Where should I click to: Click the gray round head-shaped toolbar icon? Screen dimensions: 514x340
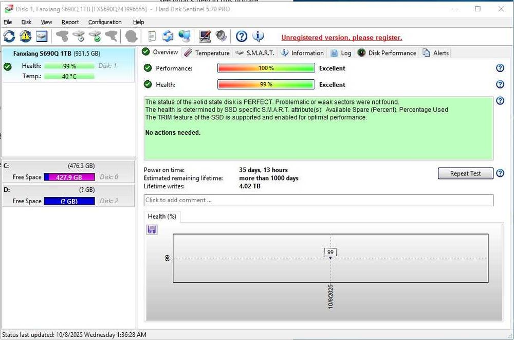tap(132, 36)
